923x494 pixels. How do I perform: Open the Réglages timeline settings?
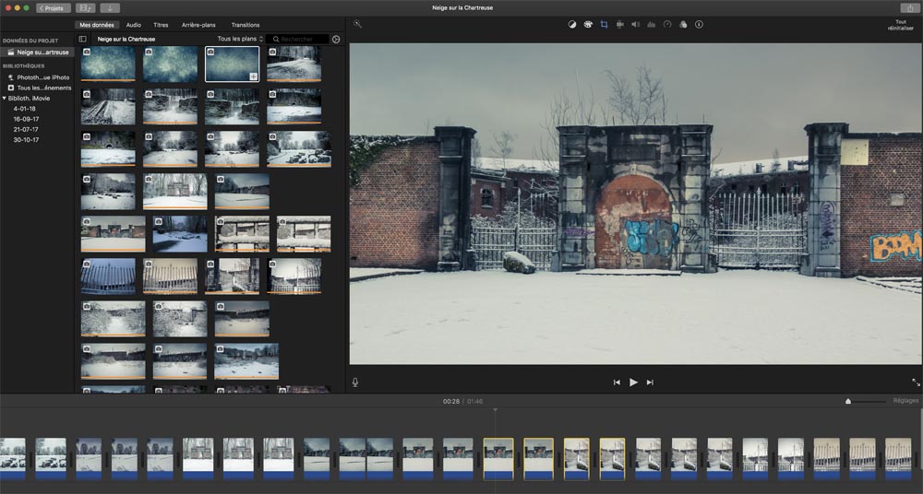(x=905, y=401)
